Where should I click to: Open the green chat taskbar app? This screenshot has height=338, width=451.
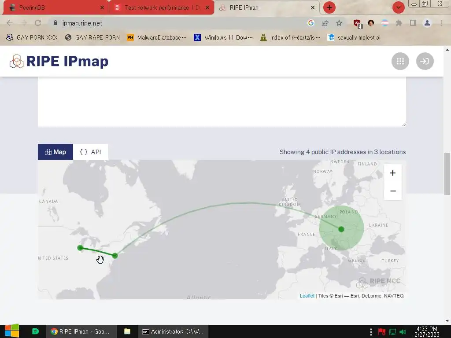(x=35, y=331)
